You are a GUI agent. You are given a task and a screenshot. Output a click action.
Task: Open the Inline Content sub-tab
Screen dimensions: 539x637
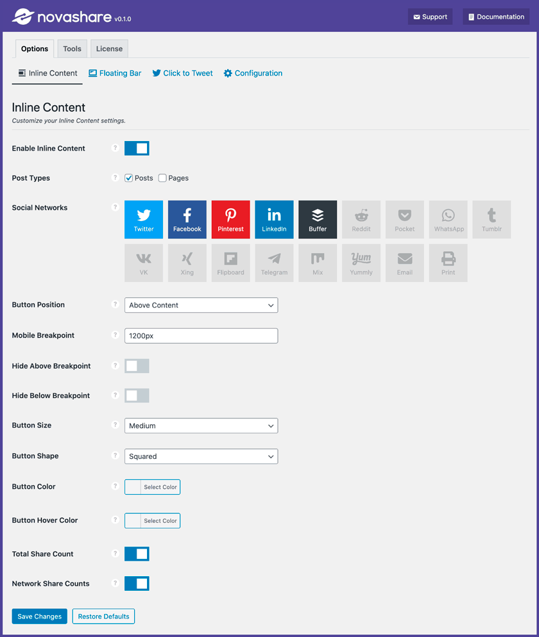point(47,73)
